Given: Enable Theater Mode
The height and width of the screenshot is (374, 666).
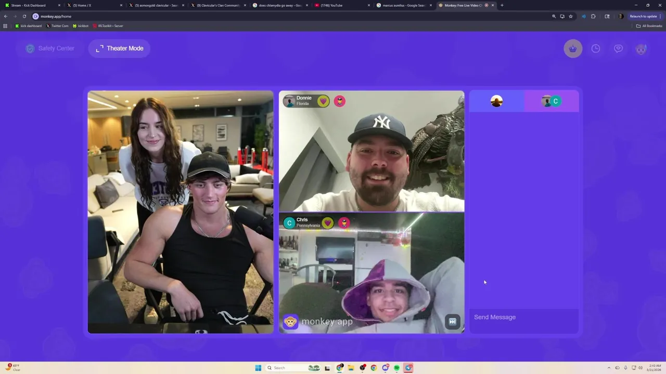Looking at the screenshot, I should pyautogui.click(x=119, y=48).
